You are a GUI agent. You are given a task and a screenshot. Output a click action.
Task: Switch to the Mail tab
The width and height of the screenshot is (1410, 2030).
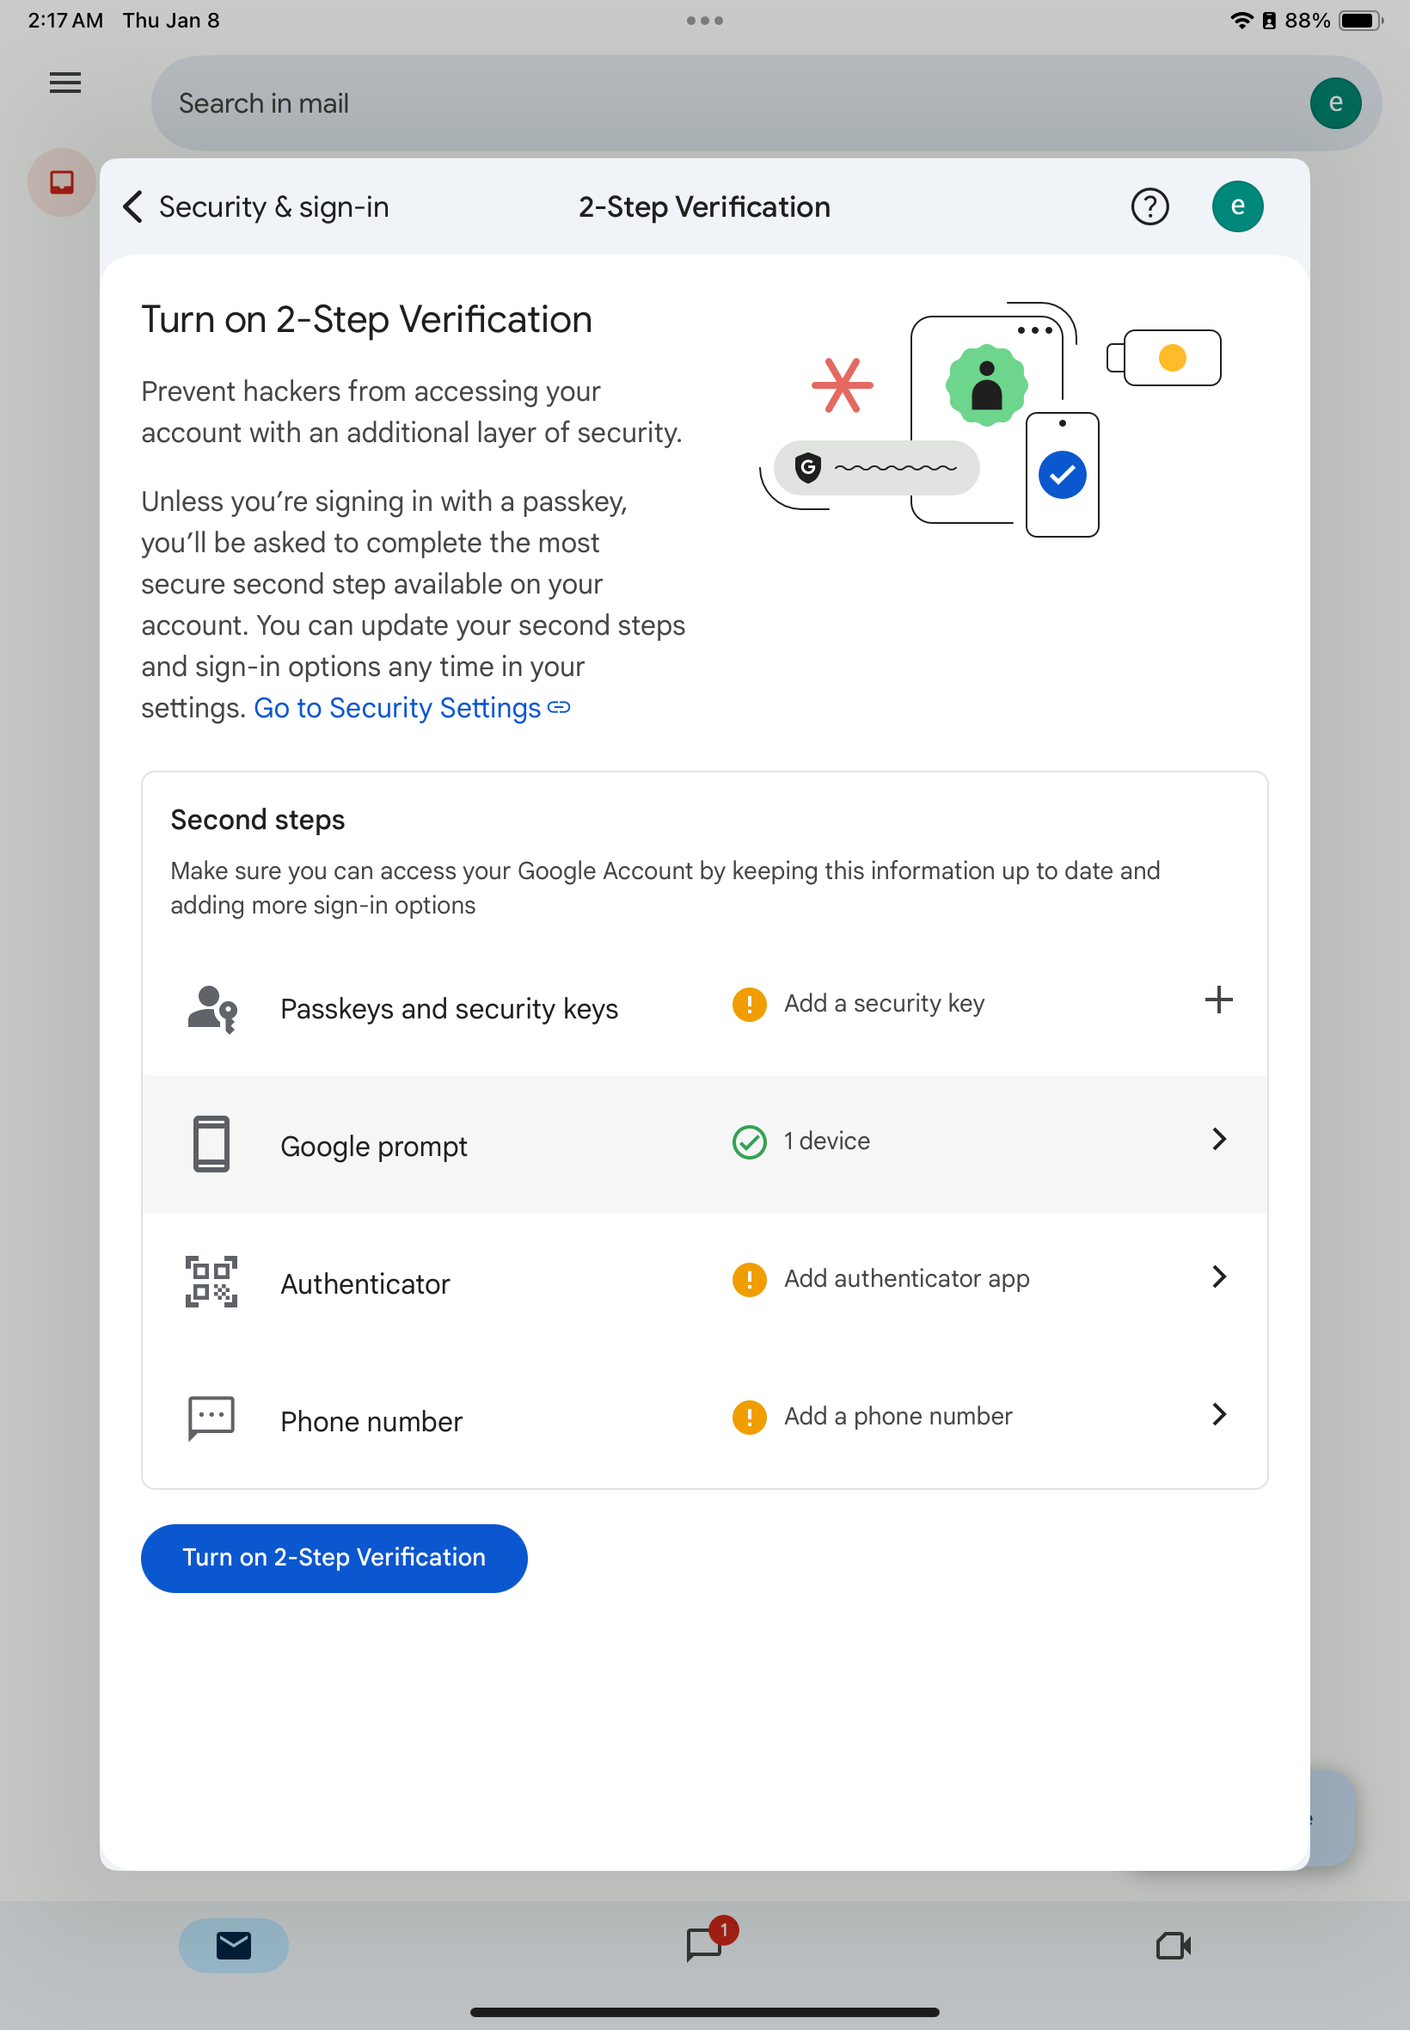coord(234,1945)
